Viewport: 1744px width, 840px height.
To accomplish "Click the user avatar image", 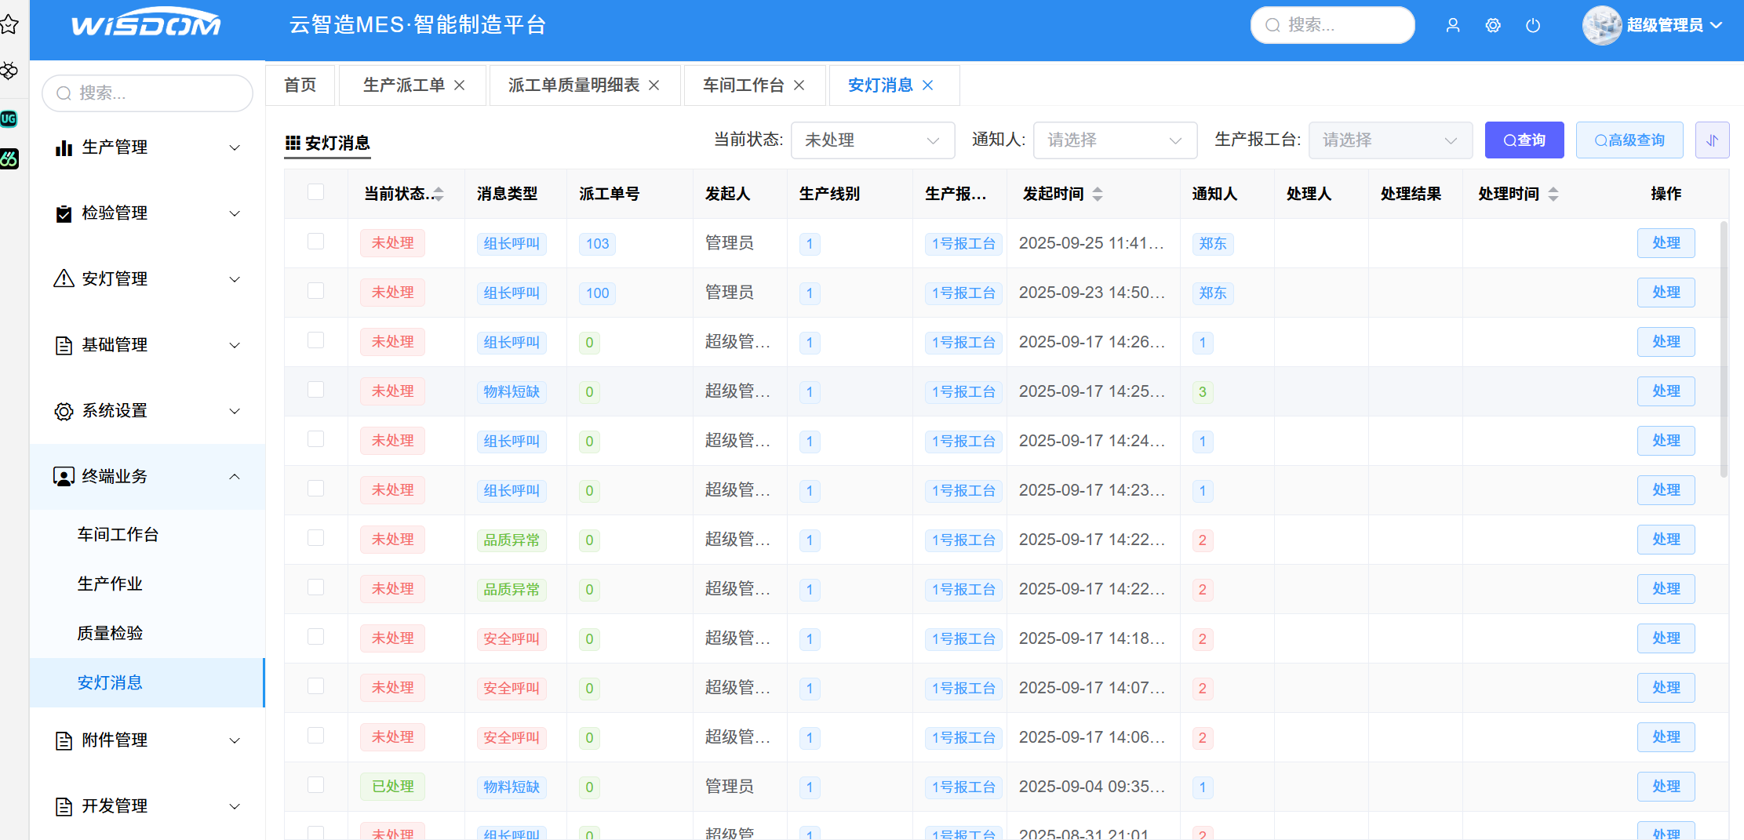I will click(x=1602, y=25).
